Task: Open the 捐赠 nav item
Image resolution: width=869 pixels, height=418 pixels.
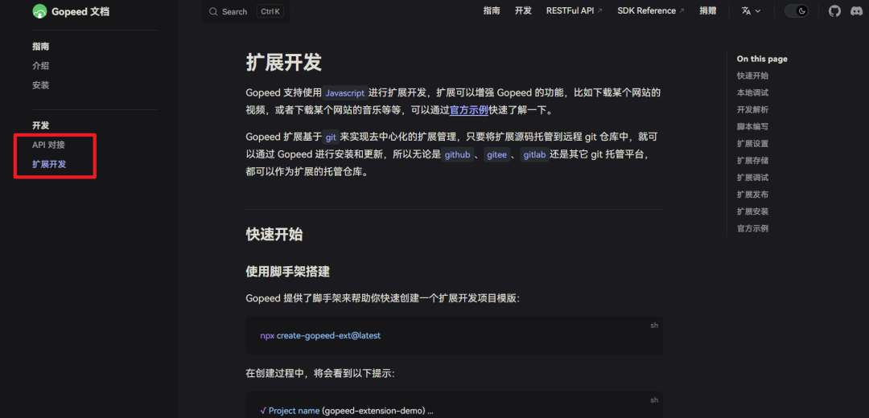Action: [708, 11]
